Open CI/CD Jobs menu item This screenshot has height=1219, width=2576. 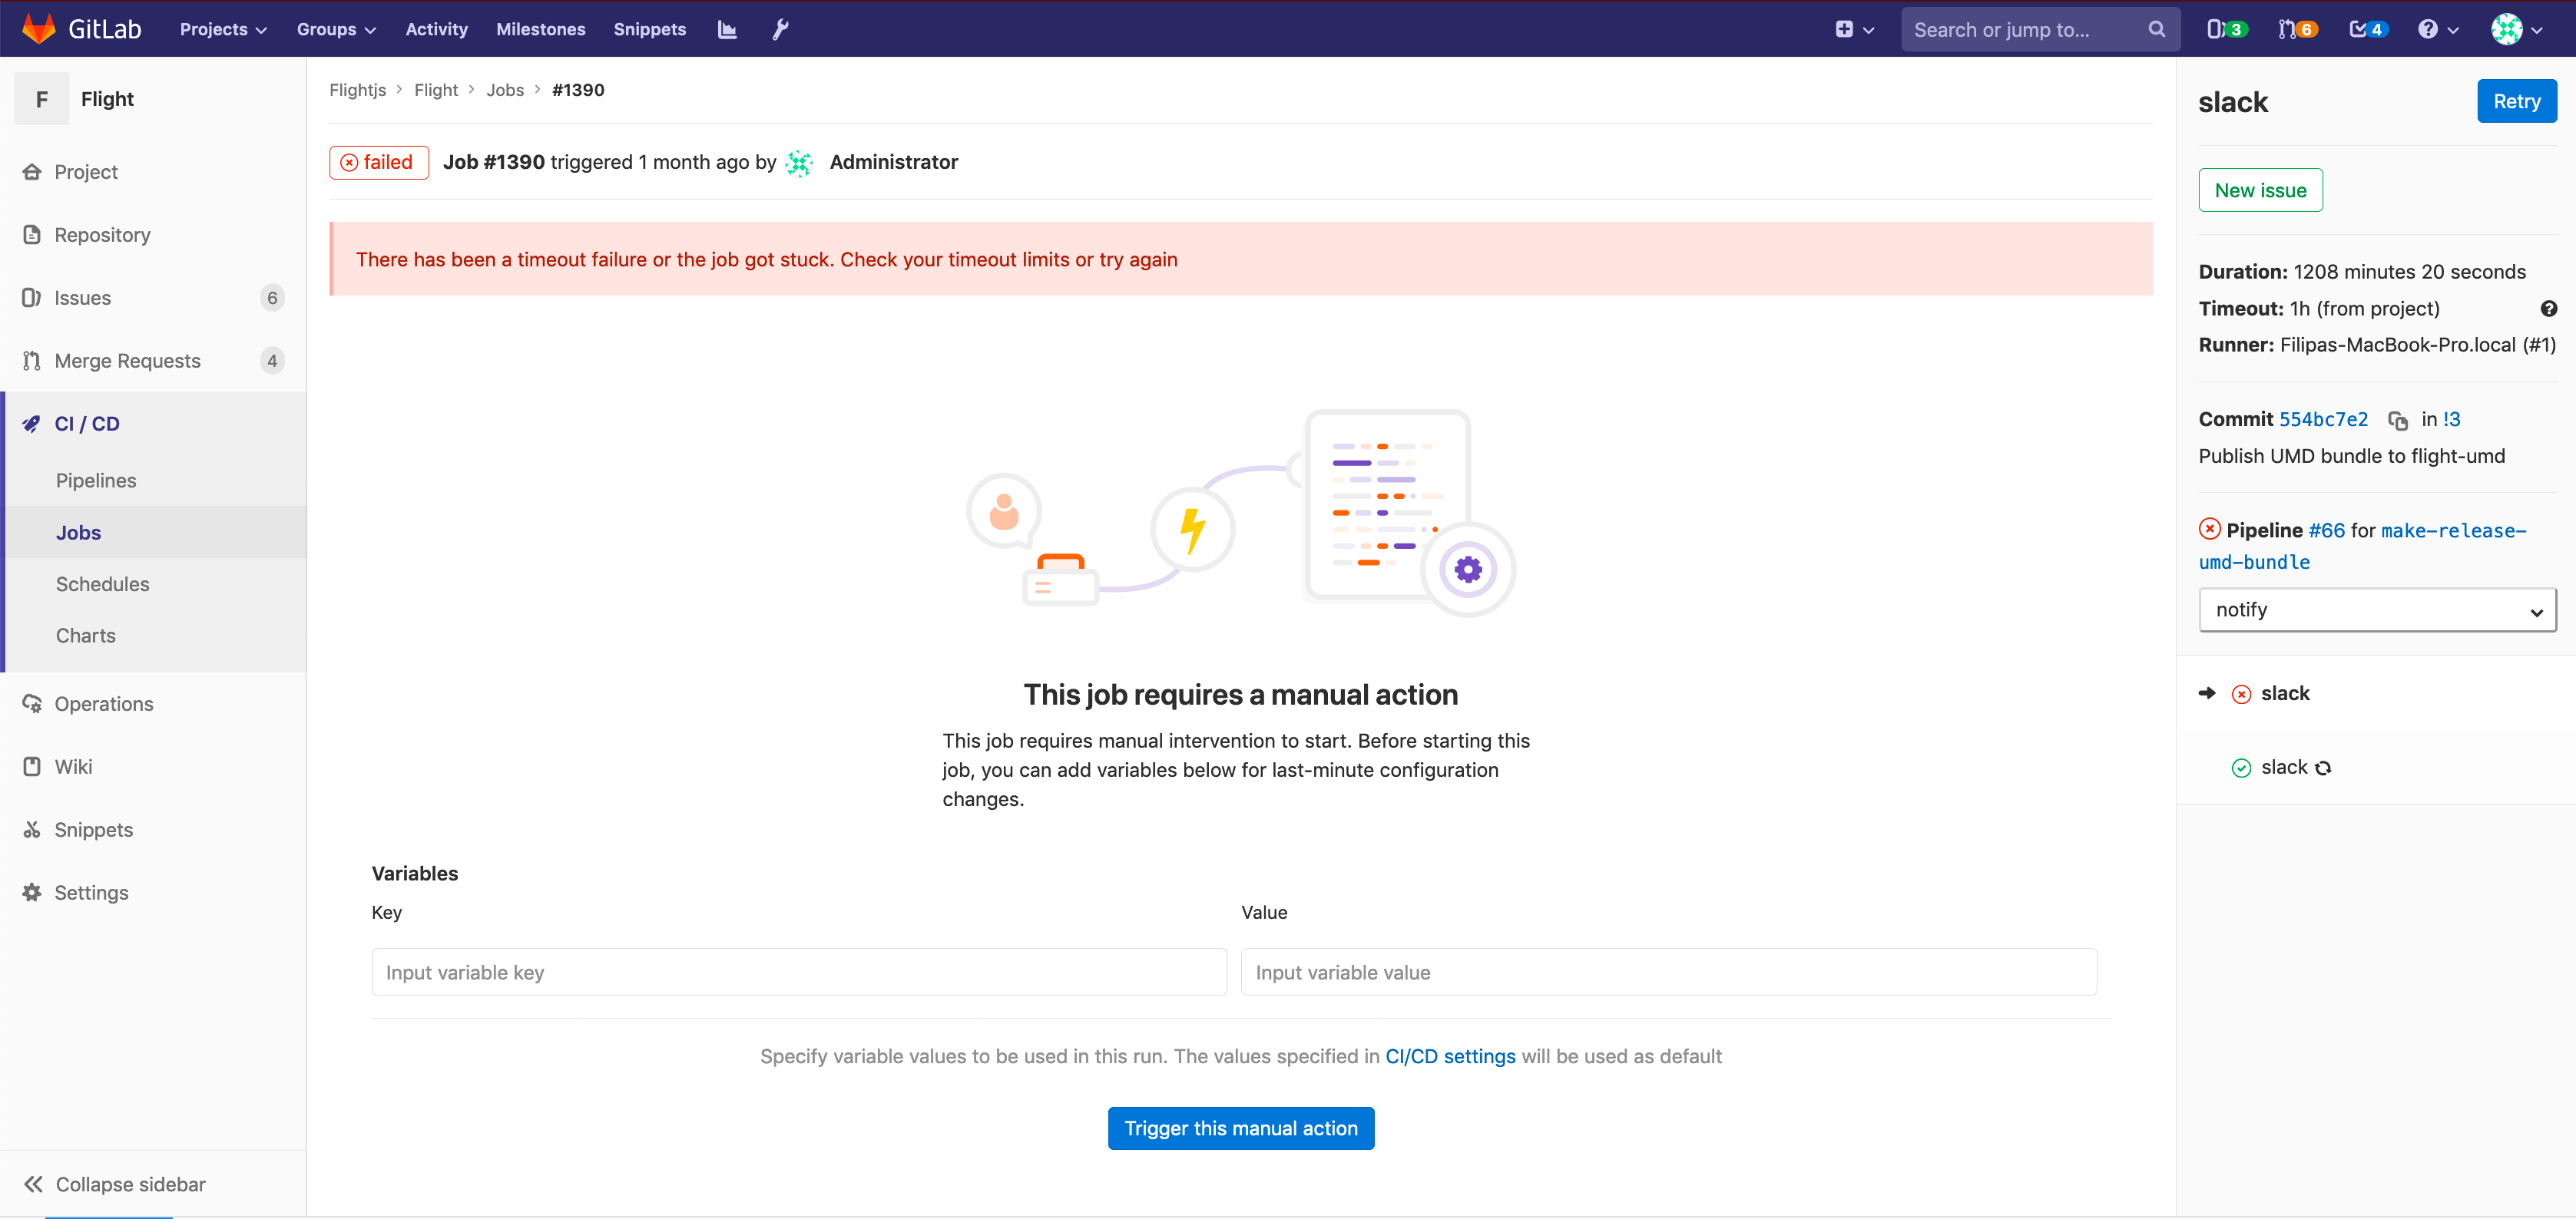[x=79, y=532]
